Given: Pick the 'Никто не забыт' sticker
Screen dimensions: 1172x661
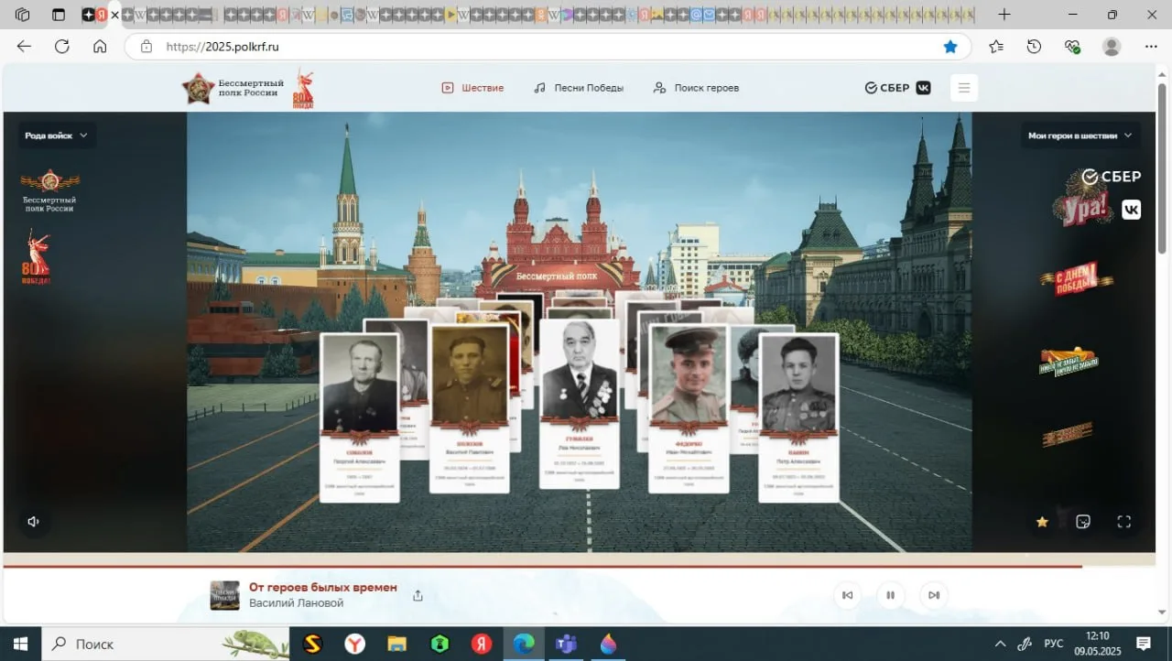Looking at the screenshot, I should coord(1069,361).
